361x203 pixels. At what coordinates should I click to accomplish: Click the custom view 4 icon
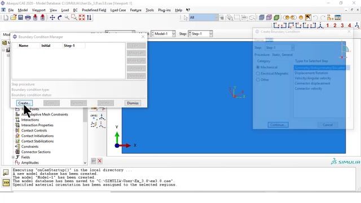(350, 25)
